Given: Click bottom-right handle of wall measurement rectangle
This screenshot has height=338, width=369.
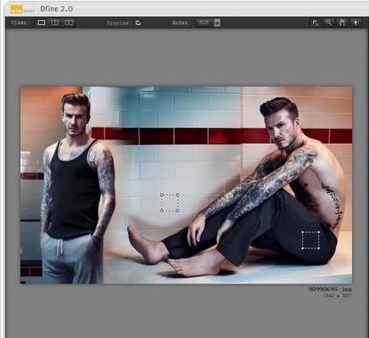Looking at the screenshot, I should tap(178, 211).
